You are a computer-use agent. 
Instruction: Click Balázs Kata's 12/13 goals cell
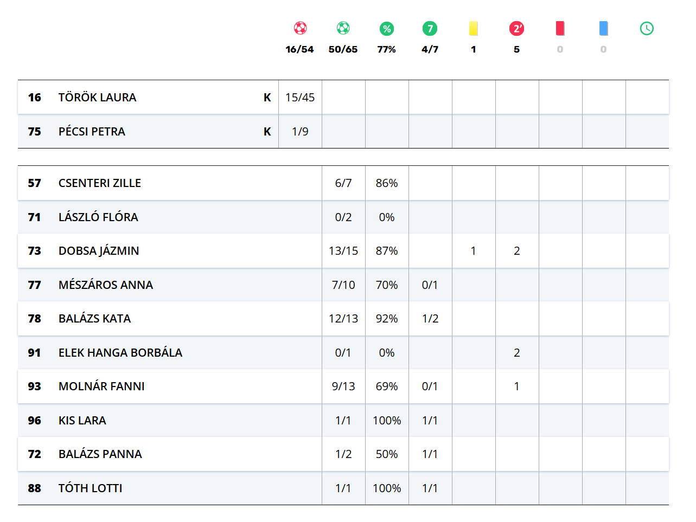point(343,319)
